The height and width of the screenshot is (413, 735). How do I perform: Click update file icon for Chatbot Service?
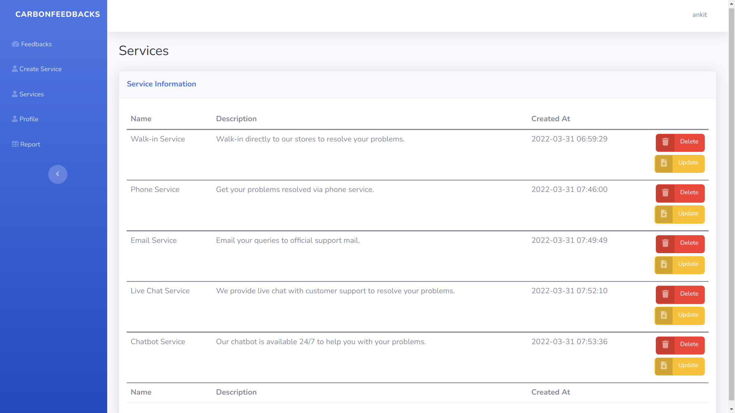click(664, 366)
